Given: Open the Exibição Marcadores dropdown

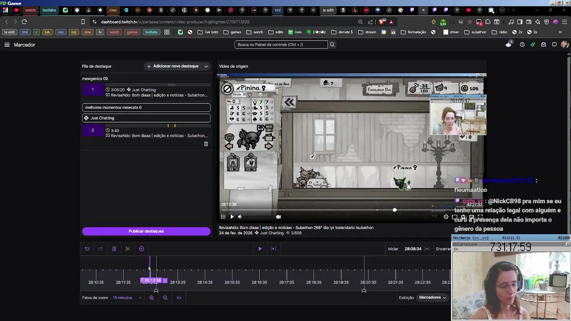Looking at the screenshot, I should [432, 297].
